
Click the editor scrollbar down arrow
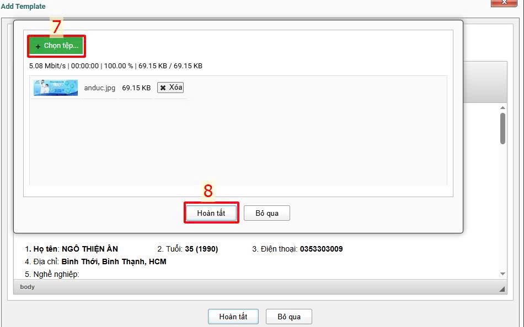[502, 274]
